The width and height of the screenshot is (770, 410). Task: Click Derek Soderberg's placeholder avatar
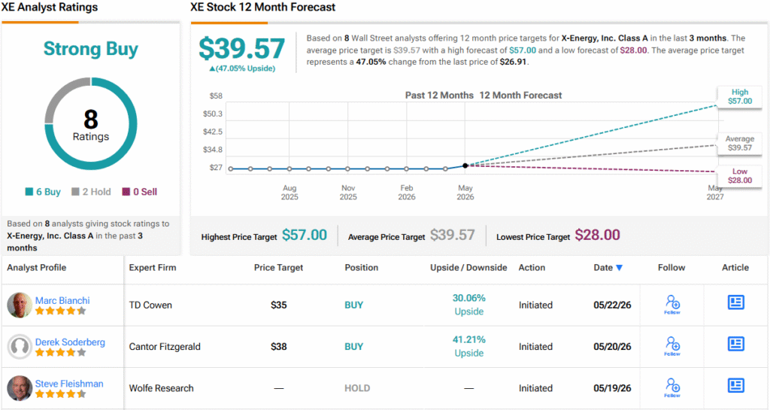click(20, 347)
